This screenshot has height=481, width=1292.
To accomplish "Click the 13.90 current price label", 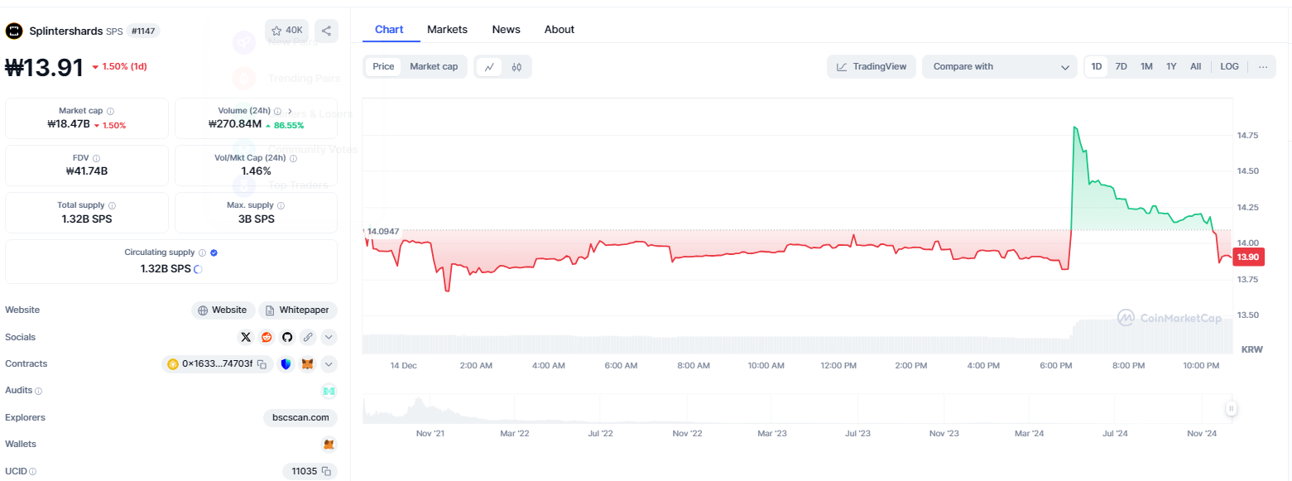I will coord(1248,257).
